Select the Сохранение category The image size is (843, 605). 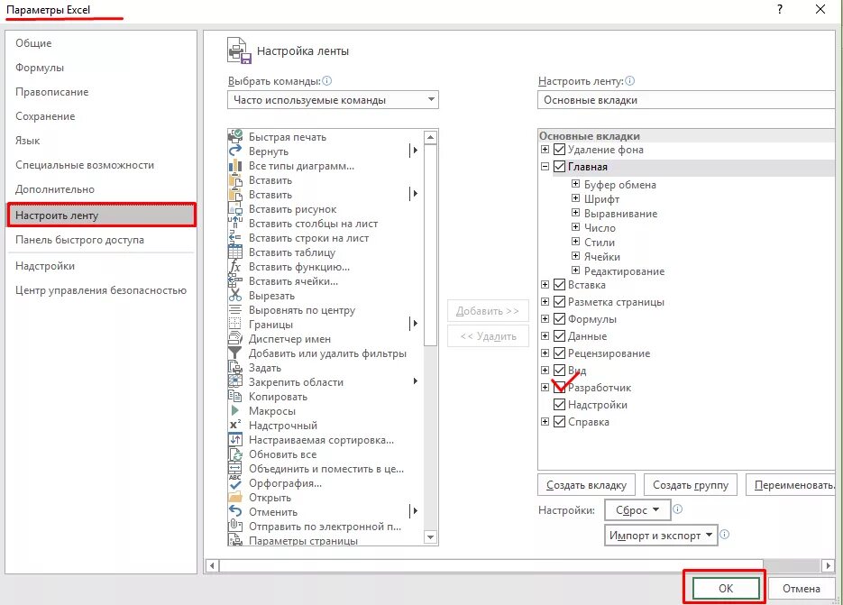pos(101,116)
